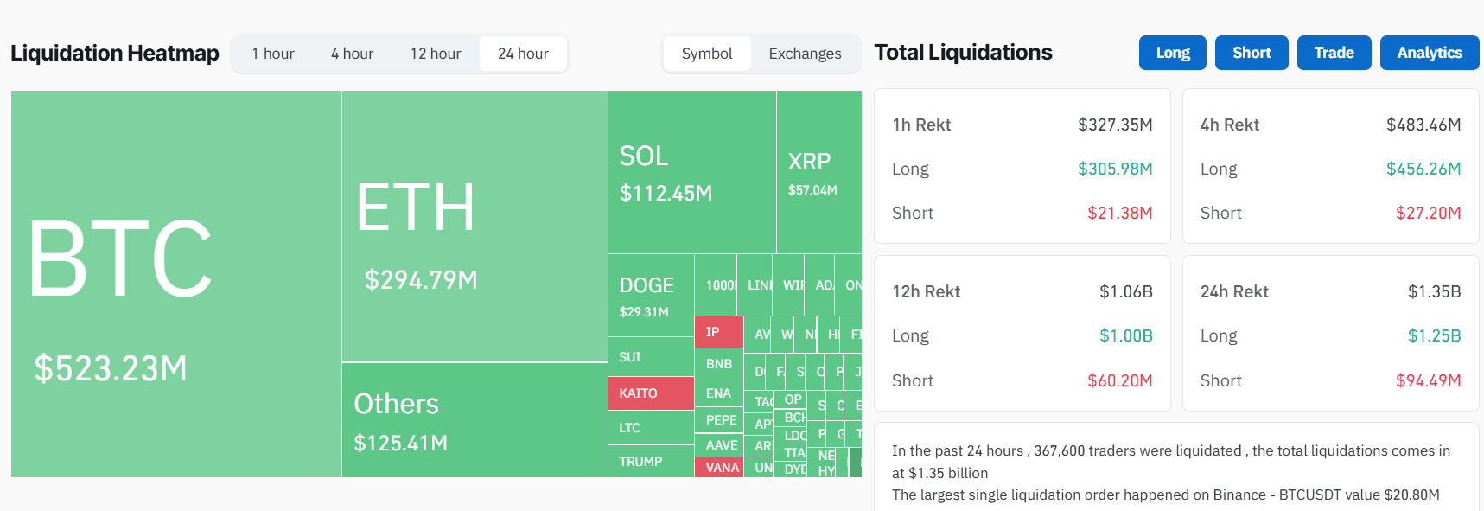The image size is (1484, 511).
Task: Click the Short button
Action: click(1251, 52)
